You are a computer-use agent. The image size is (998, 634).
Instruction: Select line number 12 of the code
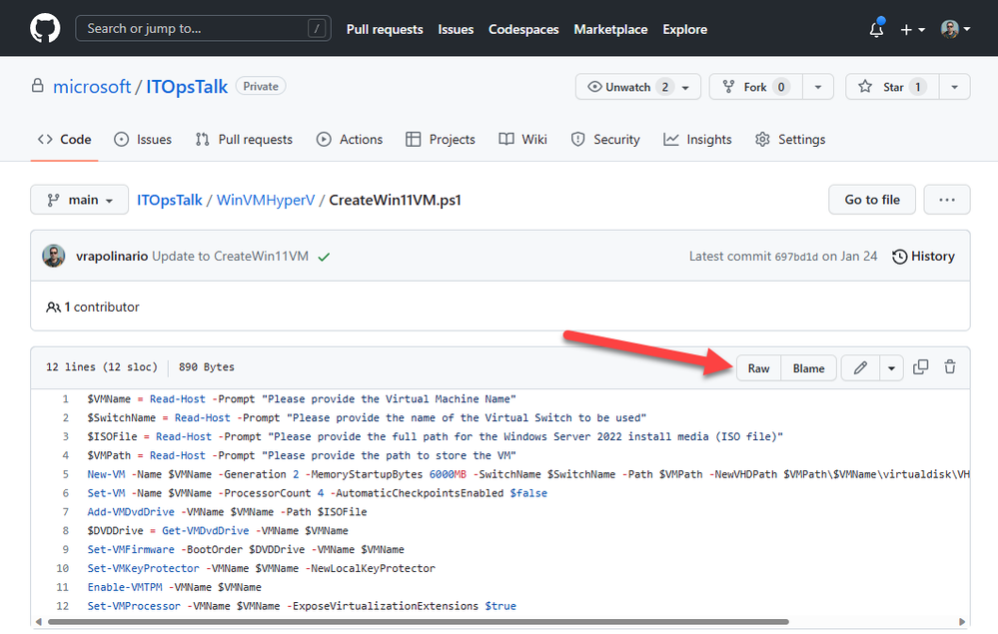coord(62,606)
